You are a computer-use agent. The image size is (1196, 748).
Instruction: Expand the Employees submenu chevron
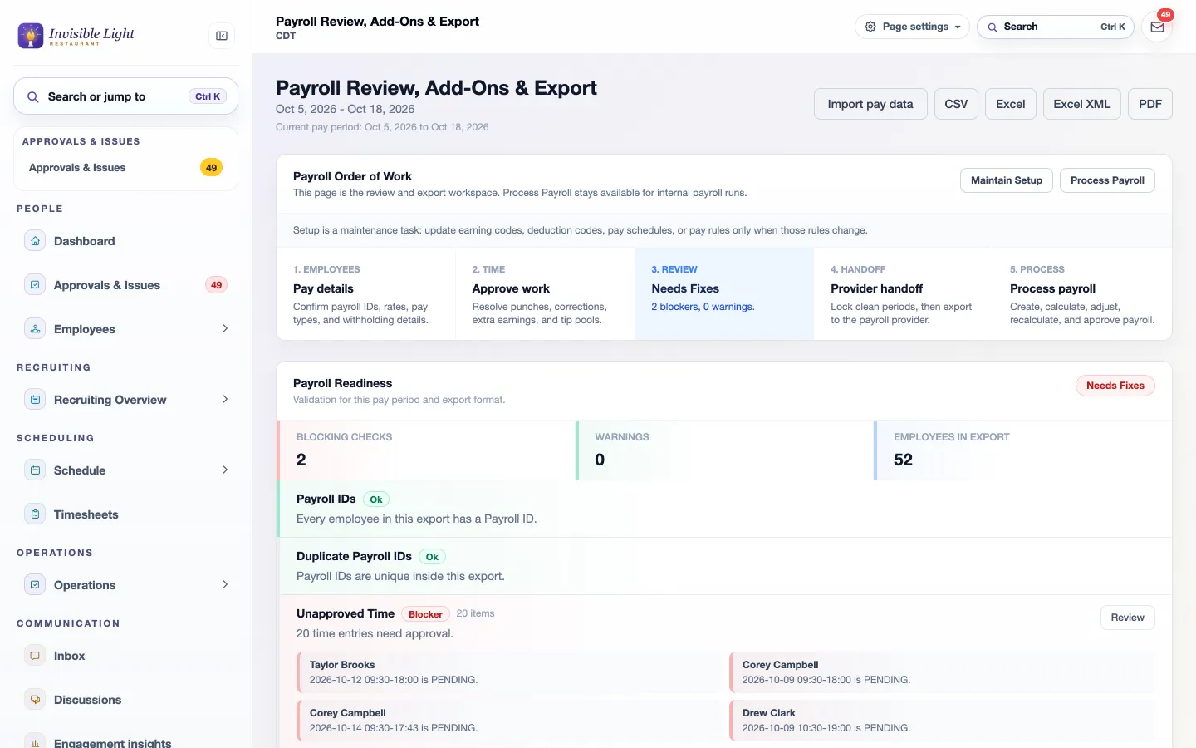click(225, 329)
